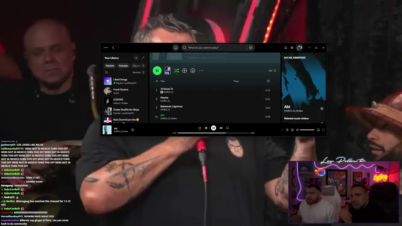Search within Your Library

pos(106,73)
